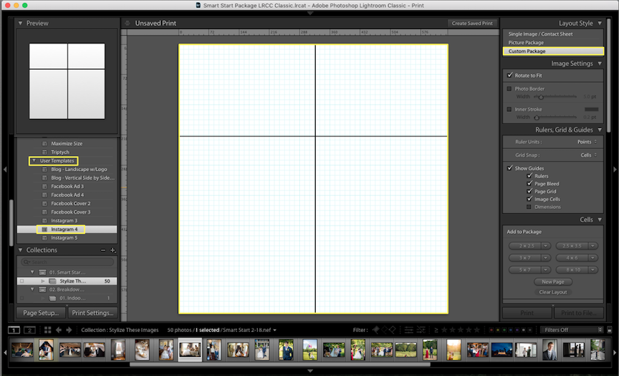This screenshot has width=619, height=376.
Task: Toggle the Rotate to Fit checkbox
Action: (510, 76)
